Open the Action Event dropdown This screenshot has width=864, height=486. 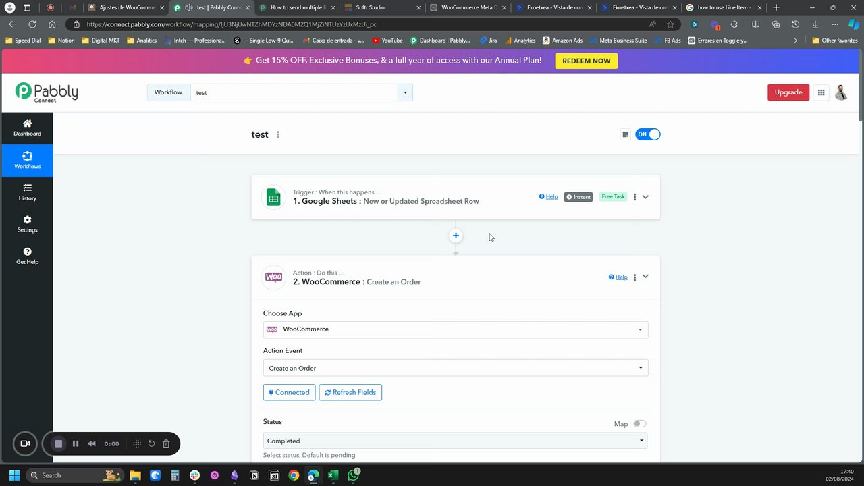[456, 368]
